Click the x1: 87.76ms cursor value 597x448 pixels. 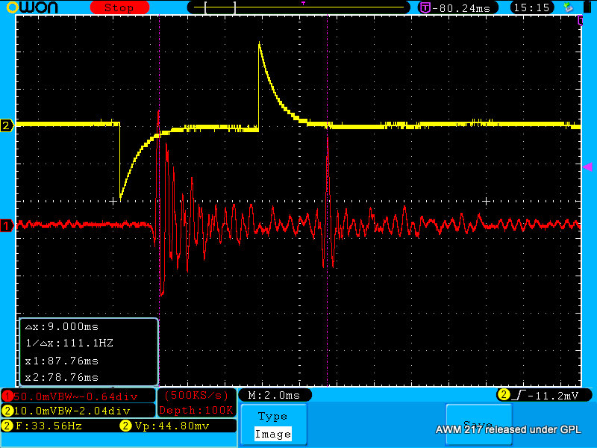tap(62, 361)
